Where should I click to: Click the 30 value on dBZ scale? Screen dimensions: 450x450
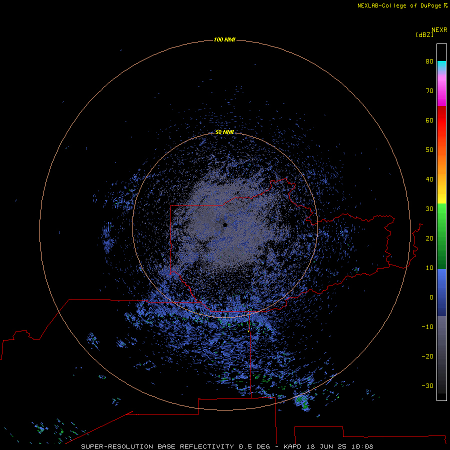pos(429,209)
